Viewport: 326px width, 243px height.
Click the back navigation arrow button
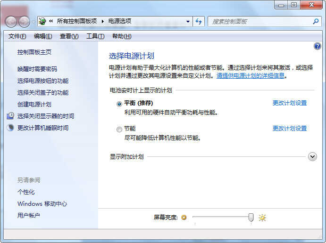click(x=11, y=21)
